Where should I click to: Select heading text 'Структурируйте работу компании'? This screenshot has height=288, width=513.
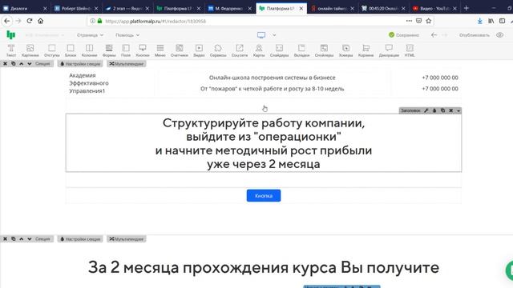(264, 123)
